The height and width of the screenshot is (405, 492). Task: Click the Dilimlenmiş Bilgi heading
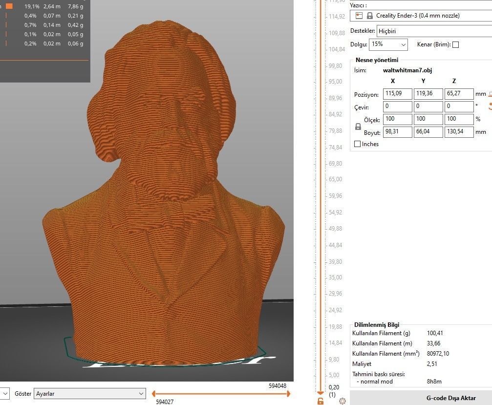(377, 325)
